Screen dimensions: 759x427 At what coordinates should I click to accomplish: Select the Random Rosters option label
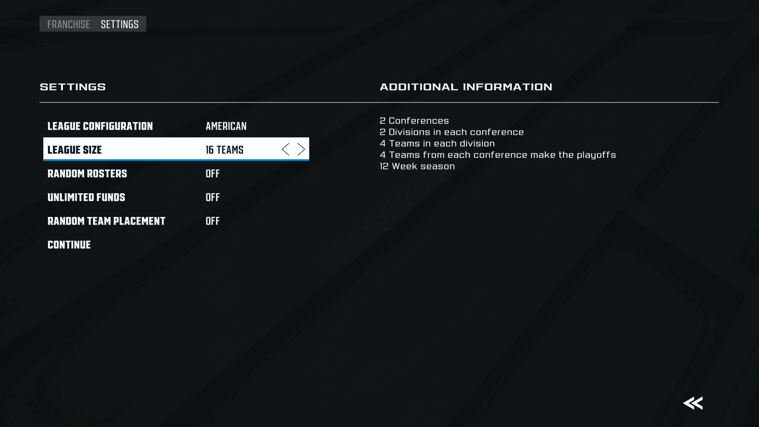pos(87,174)
